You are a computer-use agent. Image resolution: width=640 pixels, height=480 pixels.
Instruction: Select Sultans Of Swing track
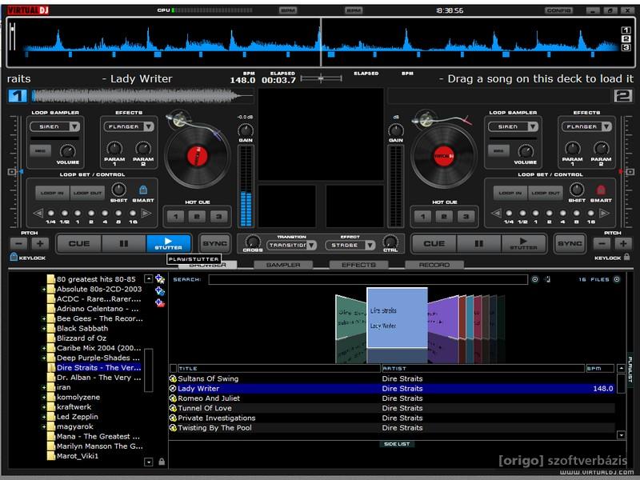pos(392,378)
